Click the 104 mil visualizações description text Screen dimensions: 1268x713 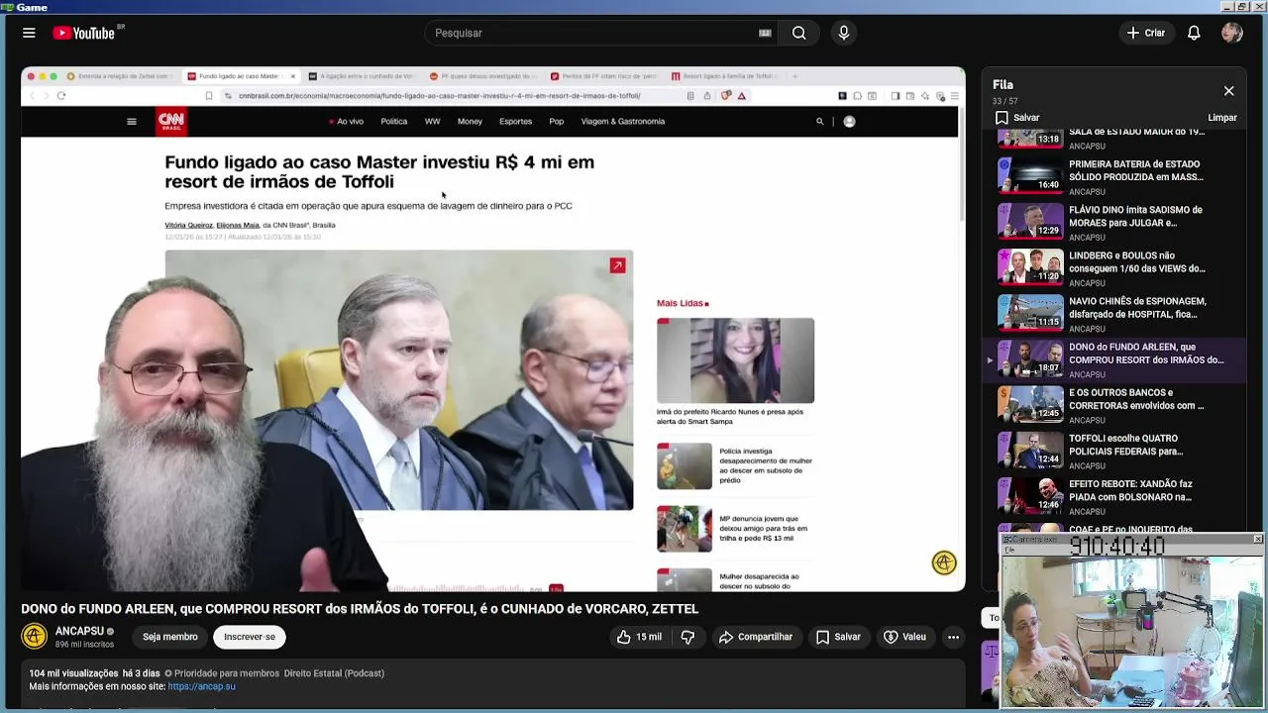73,673
